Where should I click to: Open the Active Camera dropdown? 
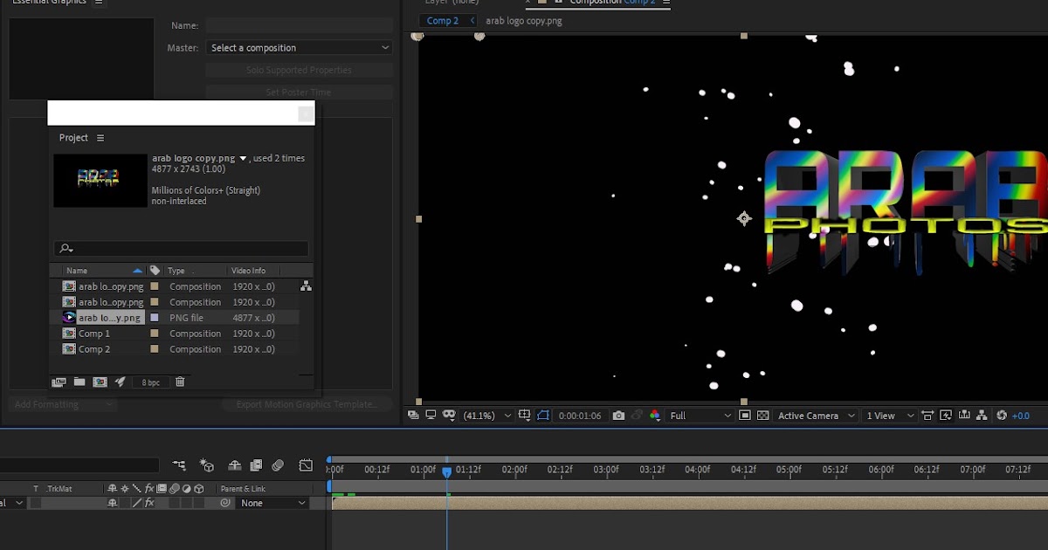pyautogui.click(x=815, y=416)
